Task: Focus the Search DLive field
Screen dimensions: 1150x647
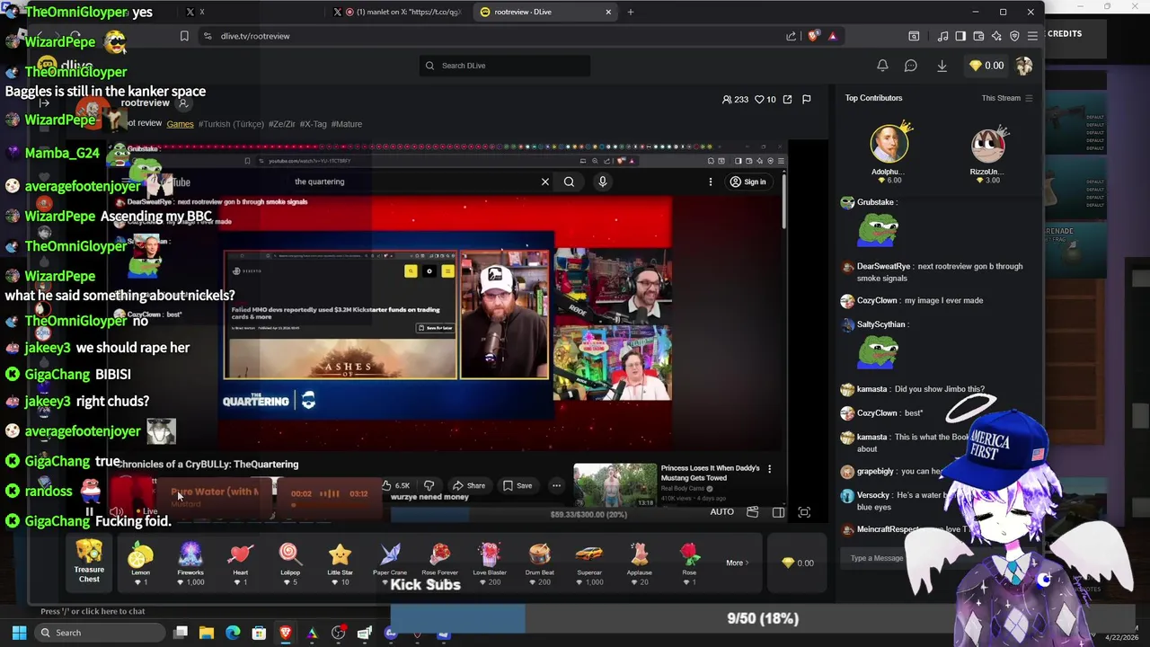Action: (x=504, y=66)
